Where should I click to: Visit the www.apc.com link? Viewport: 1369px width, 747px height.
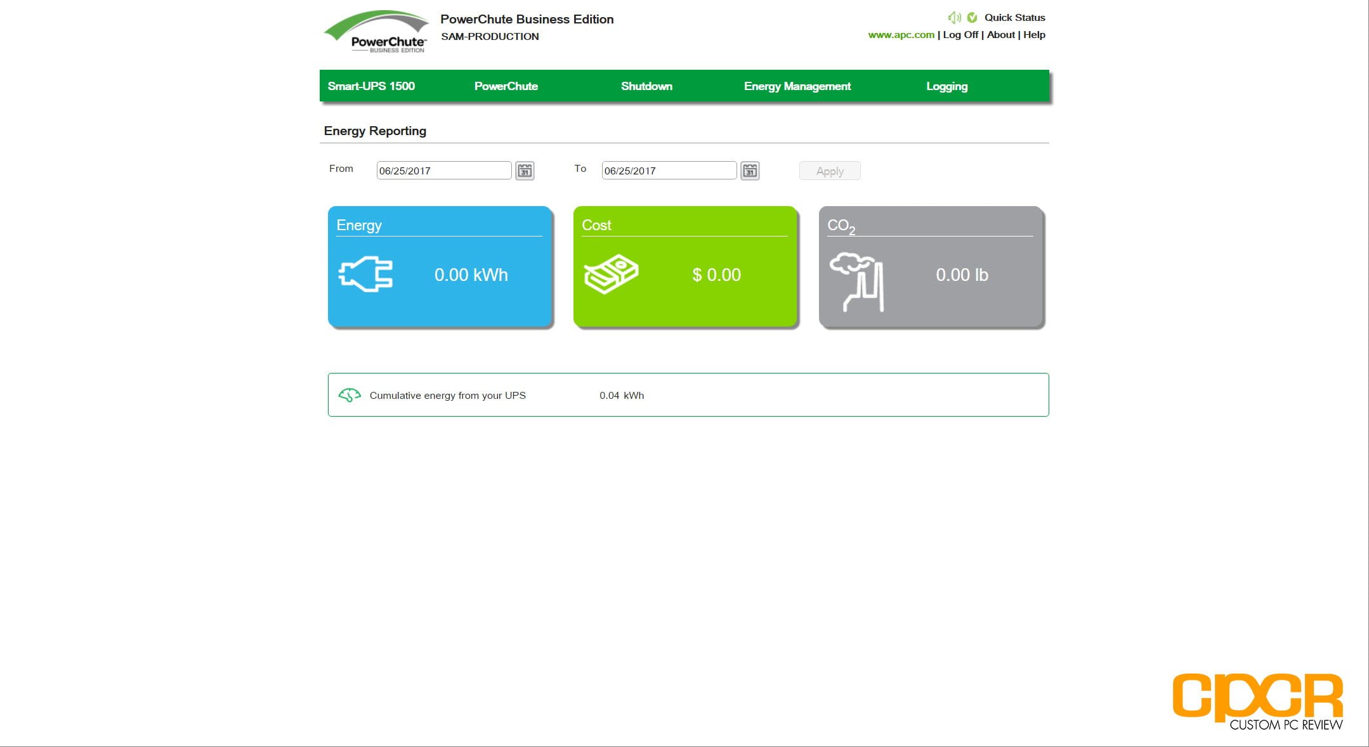coord(901,35)
